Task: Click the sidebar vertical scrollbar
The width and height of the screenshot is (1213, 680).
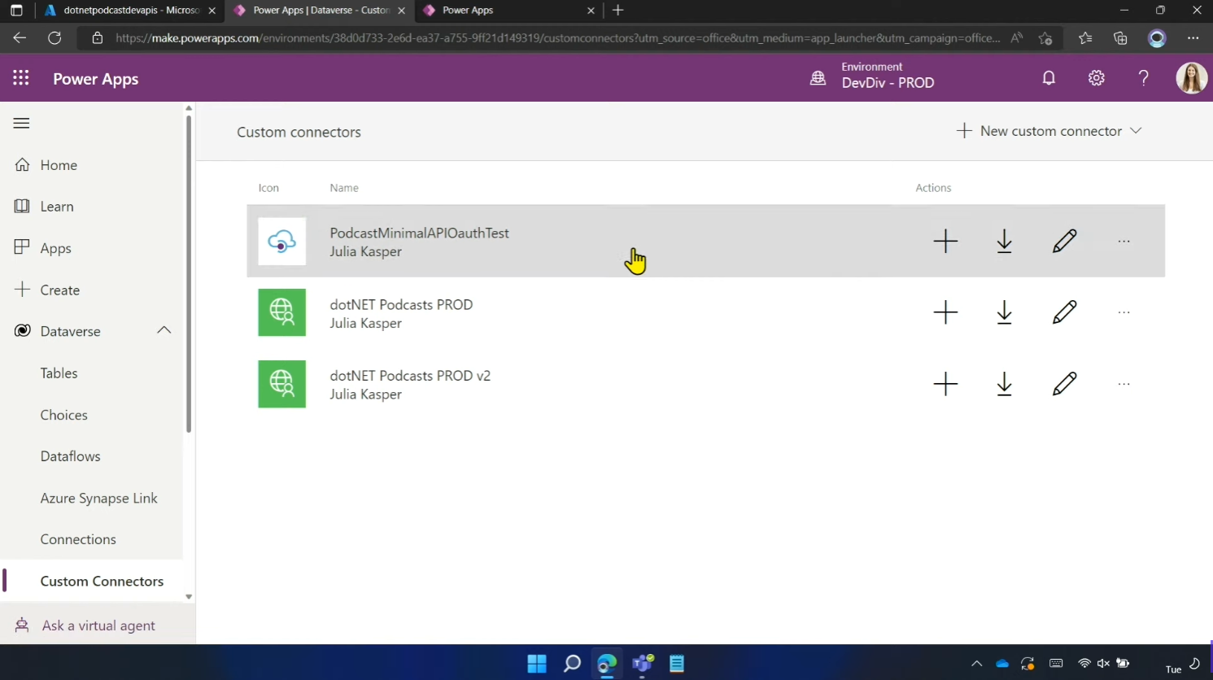Action: pyautogui.click(x=189, y=273)
